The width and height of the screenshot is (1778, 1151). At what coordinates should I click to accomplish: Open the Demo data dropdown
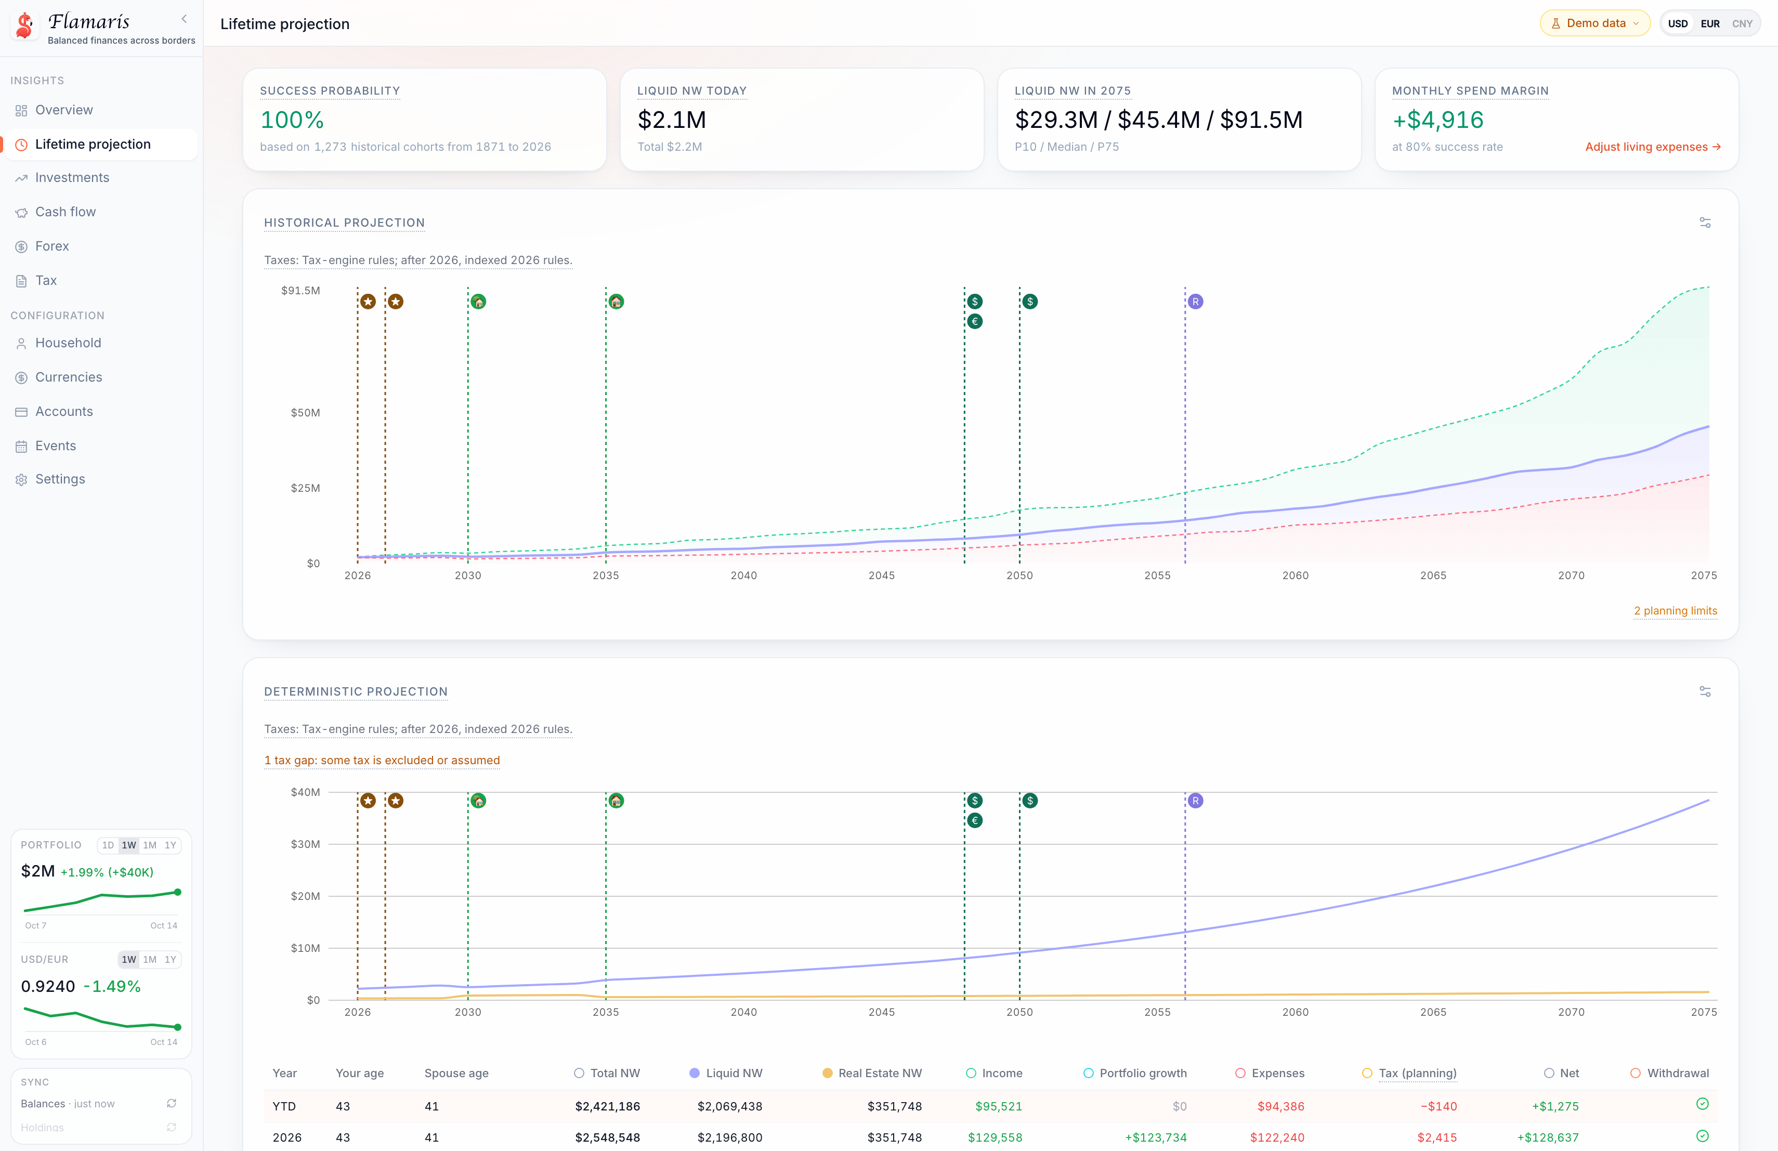point(1595,23)
